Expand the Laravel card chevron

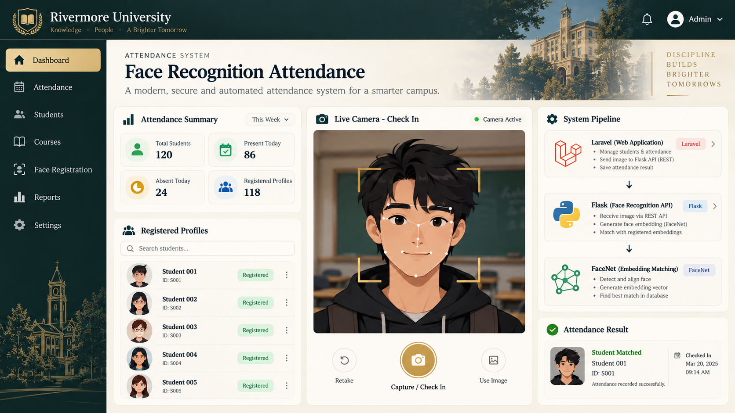click(x=713, y=144)
